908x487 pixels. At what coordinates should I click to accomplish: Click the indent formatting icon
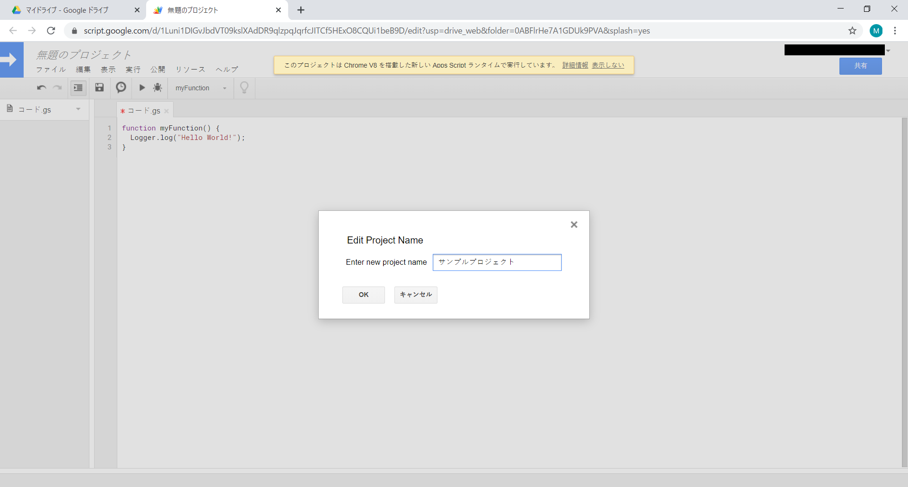pyautogui.click(x=78, y=87)
